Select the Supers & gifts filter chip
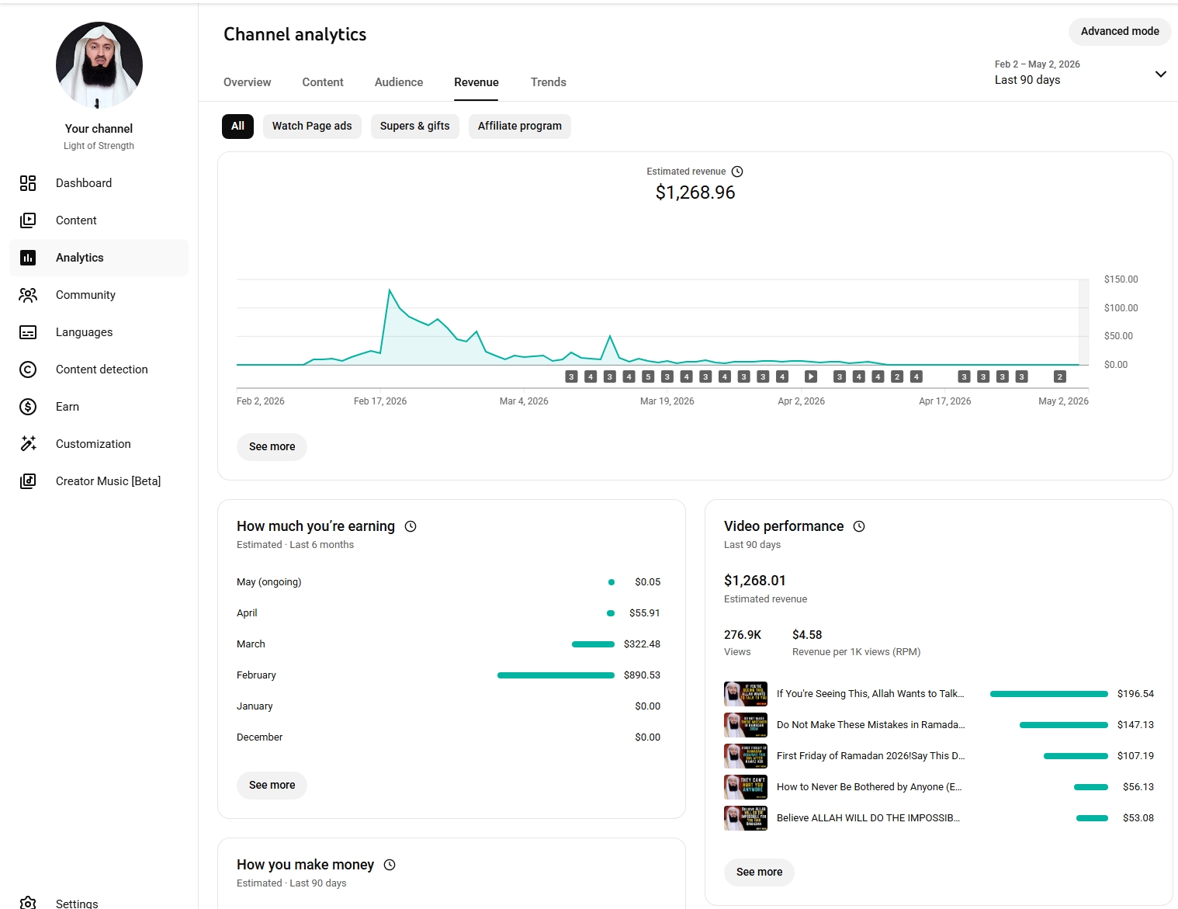This screenshot has width=1178, height=909. (415, 127)
